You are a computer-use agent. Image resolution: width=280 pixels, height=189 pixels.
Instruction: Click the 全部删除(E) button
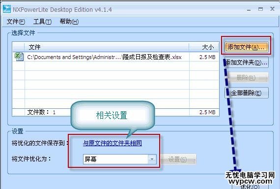click(247, 93)
